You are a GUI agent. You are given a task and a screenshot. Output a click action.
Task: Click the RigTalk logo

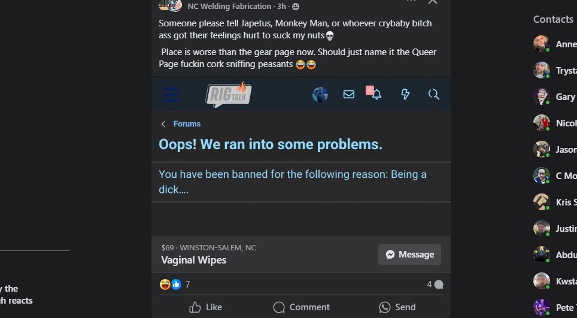pyautogui.click(x=228, y=95)
